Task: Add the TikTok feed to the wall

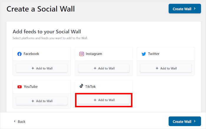Action: [x=104, y=100]
